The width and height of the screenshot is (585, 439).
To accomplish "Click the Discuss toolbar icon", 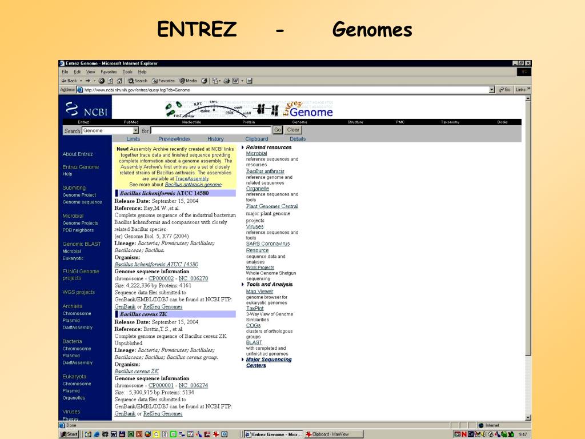I will [250, 81].
